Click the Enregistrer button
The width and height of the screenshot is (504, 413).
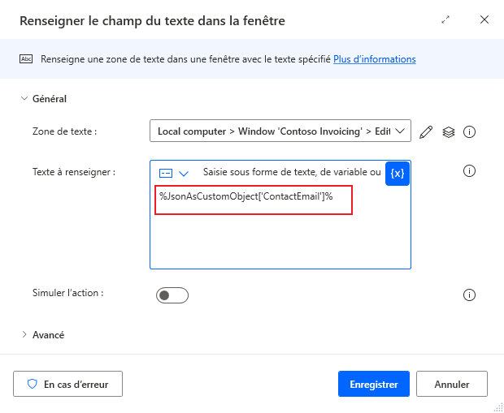point(374,384)
